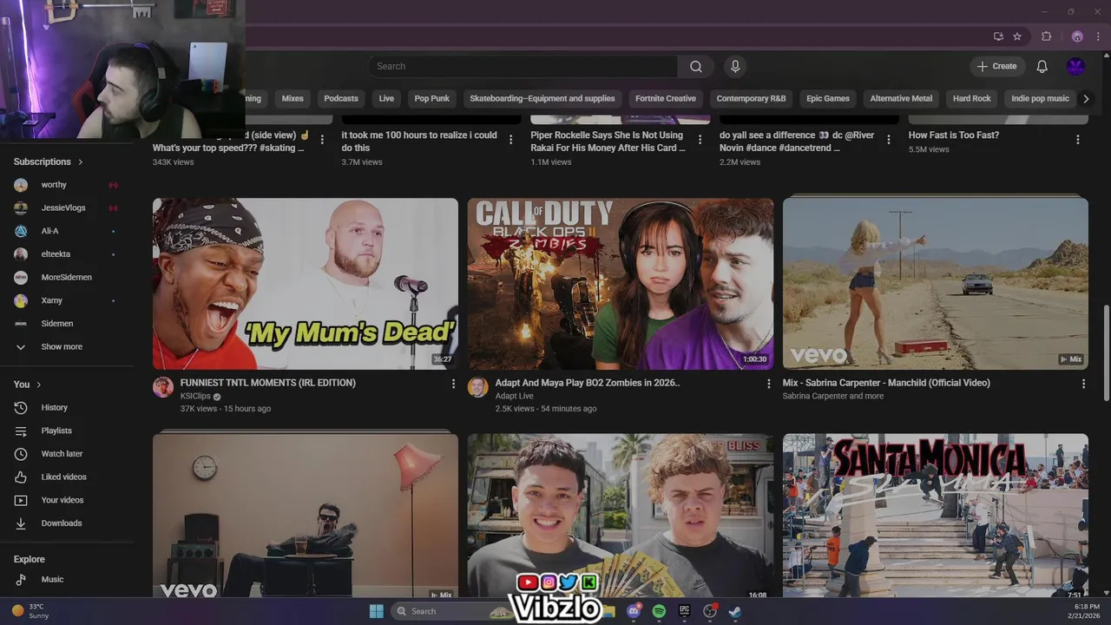Image resolution: width=1111 pixels, height=625 pixels.
Task: Select the Live filter chip
Action: pos(386,98)
